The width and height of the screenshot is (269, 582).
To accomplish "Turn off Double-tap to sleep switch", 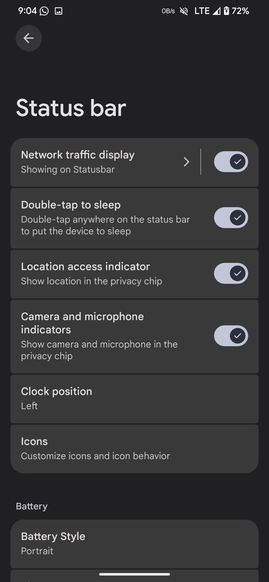I will tap(231, 218).
